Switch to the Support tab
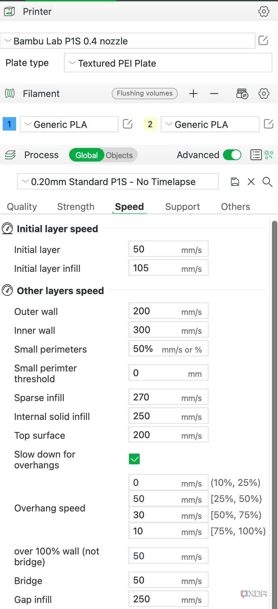This screenshot has height=609, width=278. point(183,207)
